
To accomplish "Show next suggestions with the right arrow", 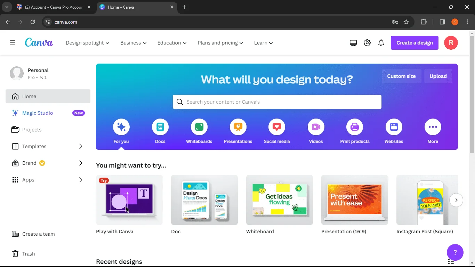I will [x=456, y=200].
